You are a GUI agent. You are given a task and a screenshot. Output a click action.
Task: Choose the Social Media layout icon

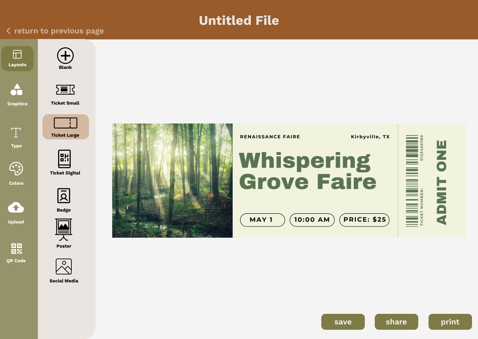tap(64, 266)
